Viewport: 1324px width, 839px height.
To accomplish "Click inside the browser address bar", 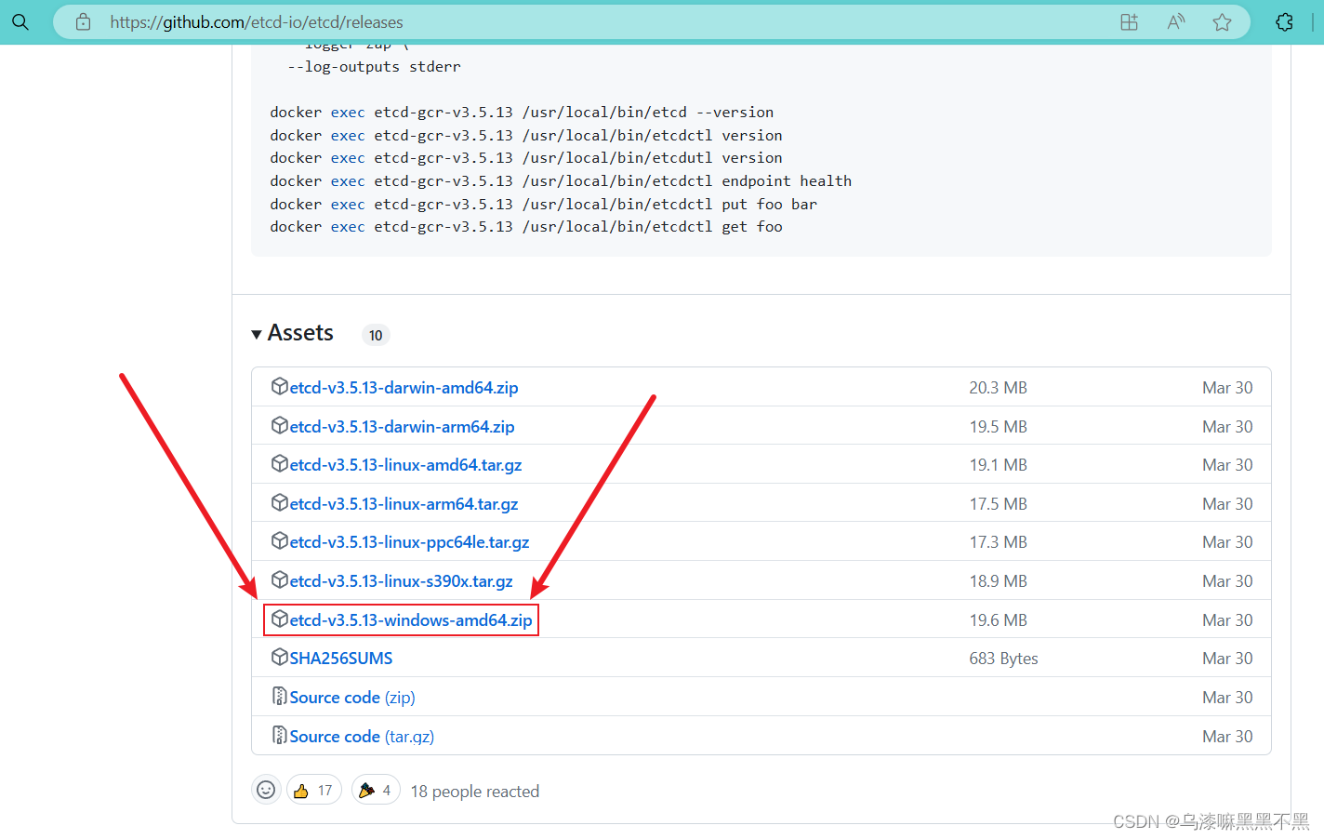I will pyautogui.click(x=558, y=21).
